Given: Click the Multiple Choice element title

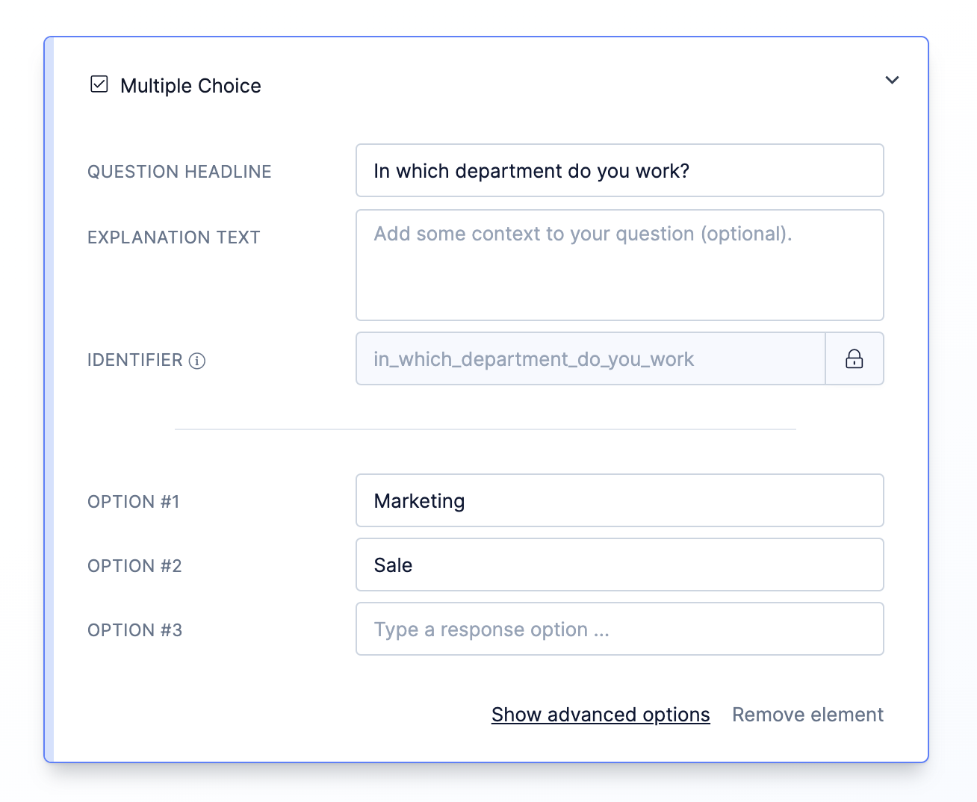Looking at the screenshot, I should pyautogui.click(x=190, y=85).
